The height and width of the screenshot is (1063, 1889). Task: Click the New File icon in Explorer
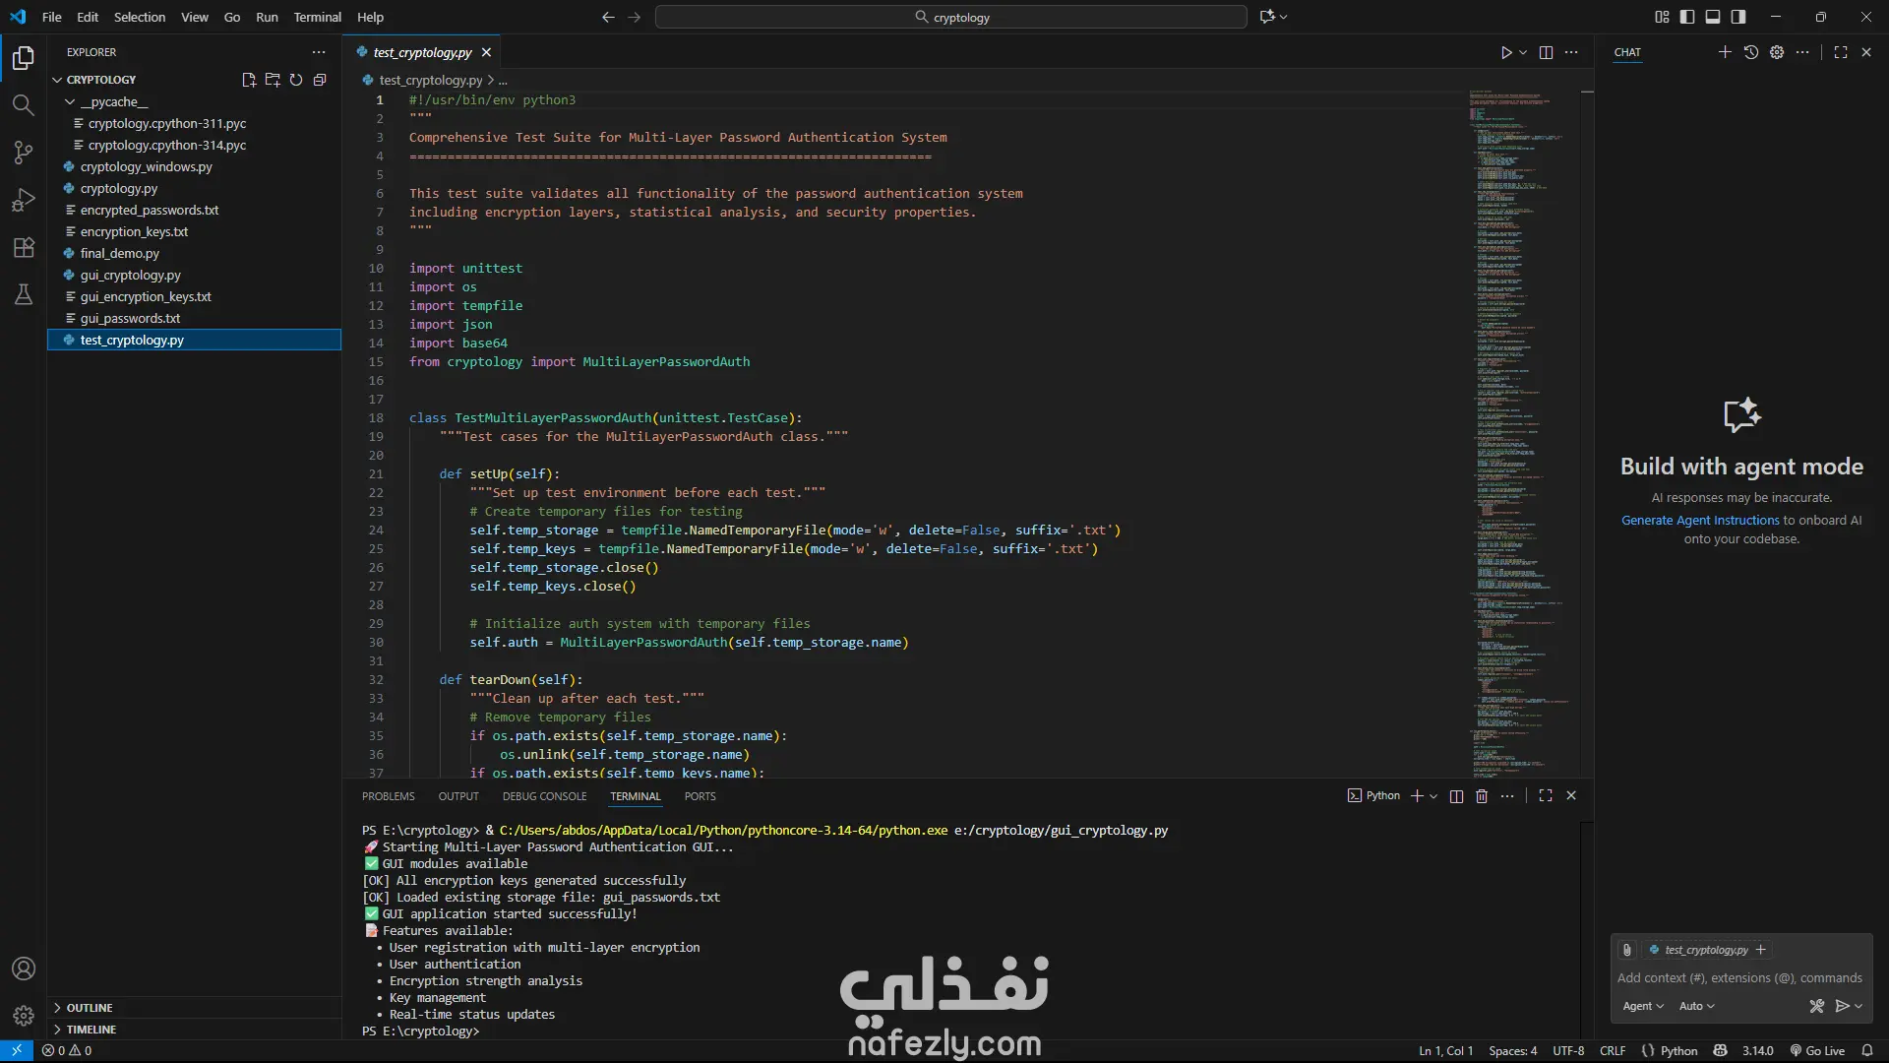pyautogui.click(x=249, y=80)
